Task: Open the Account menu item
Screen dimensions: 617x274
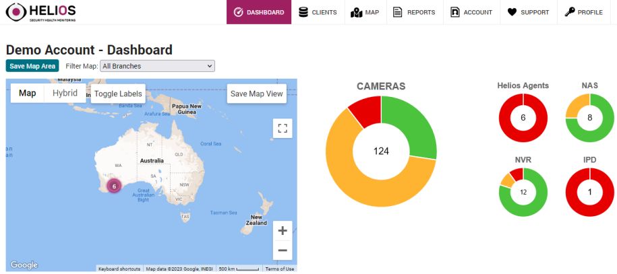Action: click(x=472, y=12)
